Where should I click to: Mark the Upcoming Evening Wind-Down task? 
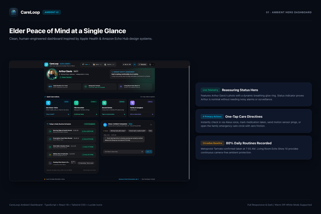click(x=86, y=163)
